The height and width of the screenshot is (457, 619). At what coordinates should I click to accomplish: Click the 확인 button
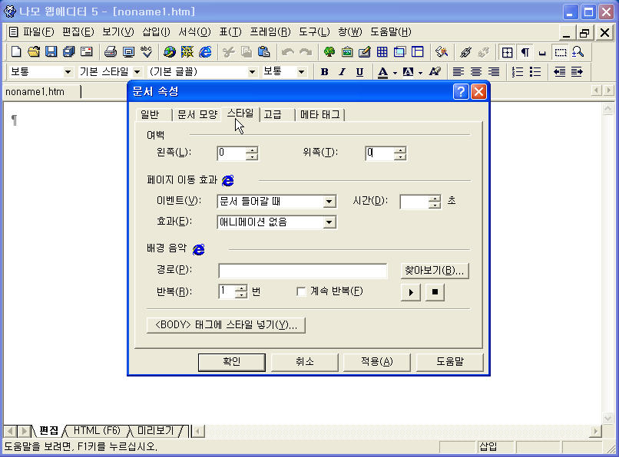tap(231, 362)
